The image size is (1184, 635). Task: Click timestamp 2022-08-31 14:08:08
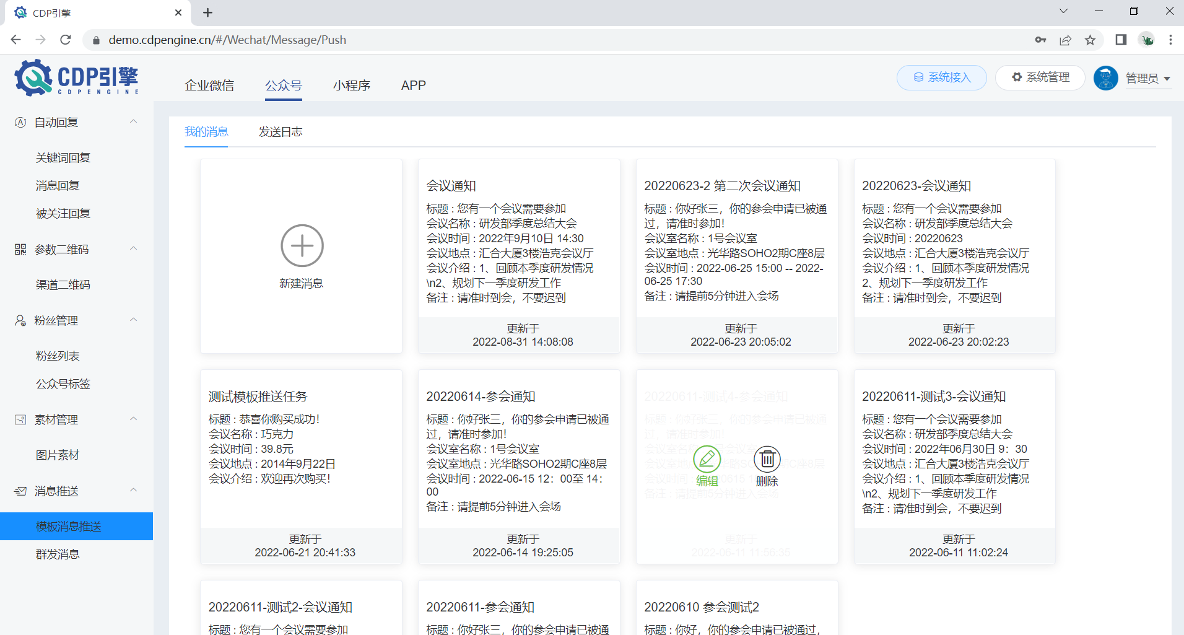click(523, 342)
